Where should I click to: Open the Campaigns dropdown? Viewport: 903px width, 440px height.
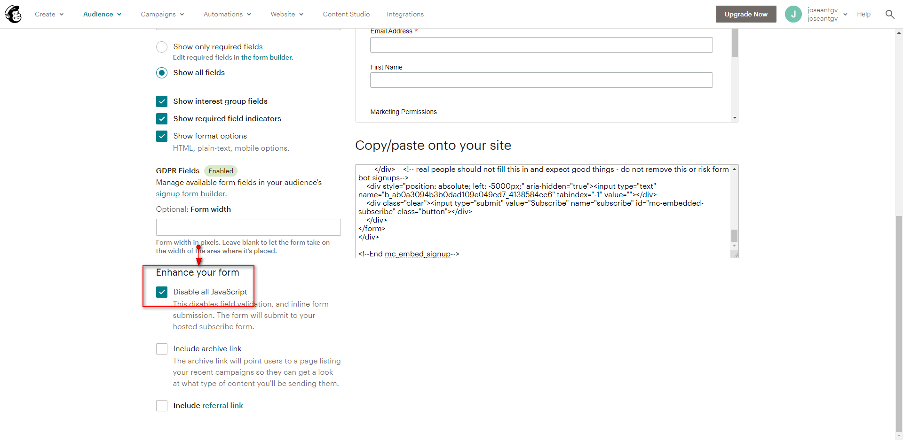[163, 14]
